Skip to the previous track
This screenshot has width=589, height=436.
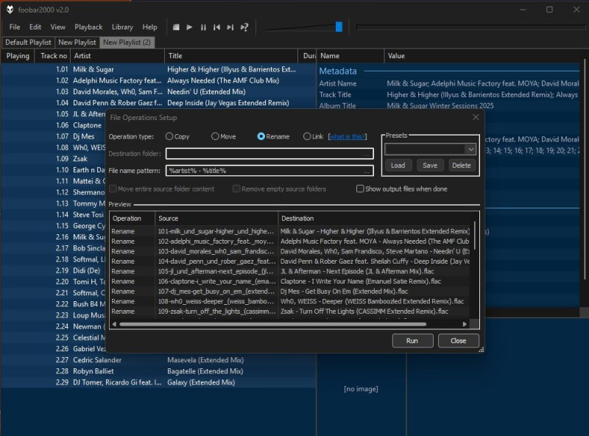point(216,27)
